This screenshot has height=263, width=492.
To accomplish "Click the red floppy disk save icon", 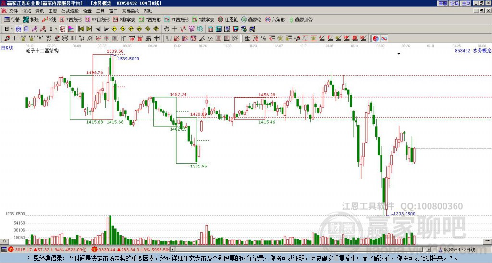I will (x=235, y=29).
